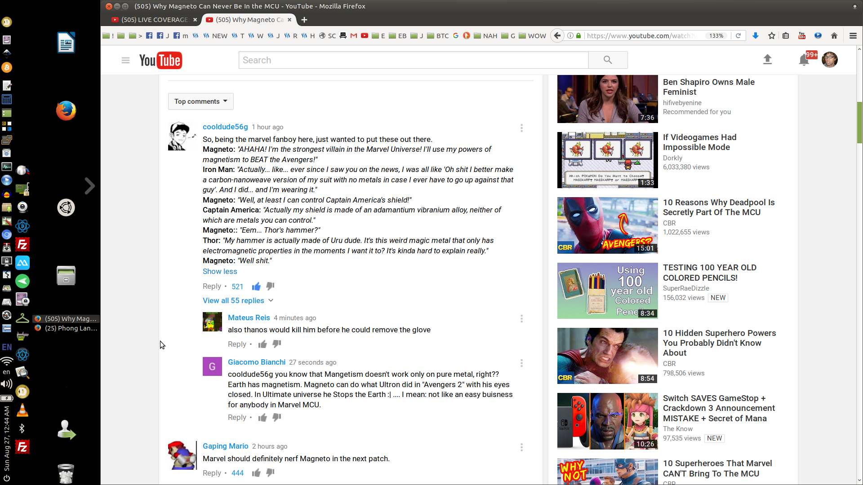Click the search magnifier button
The image size is (863, 485).
coord(608,60)
